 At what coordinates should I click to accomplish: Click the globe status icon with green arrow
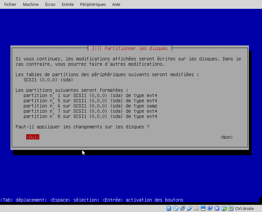(224, 208)
